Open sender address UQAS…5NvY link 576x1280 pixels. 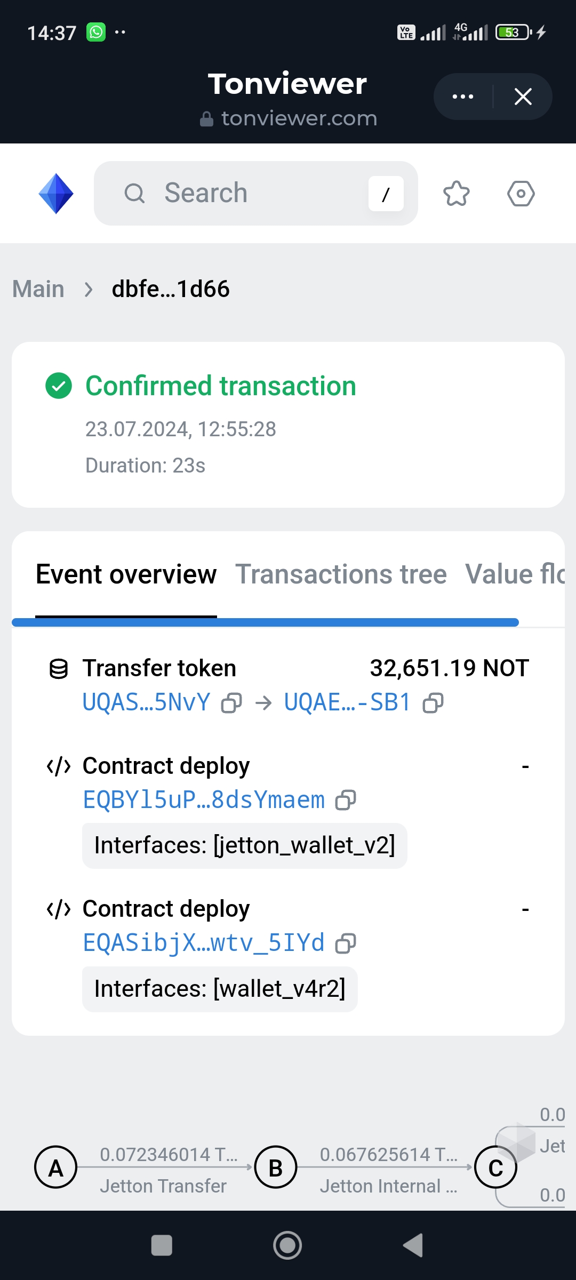pos(146,703)
